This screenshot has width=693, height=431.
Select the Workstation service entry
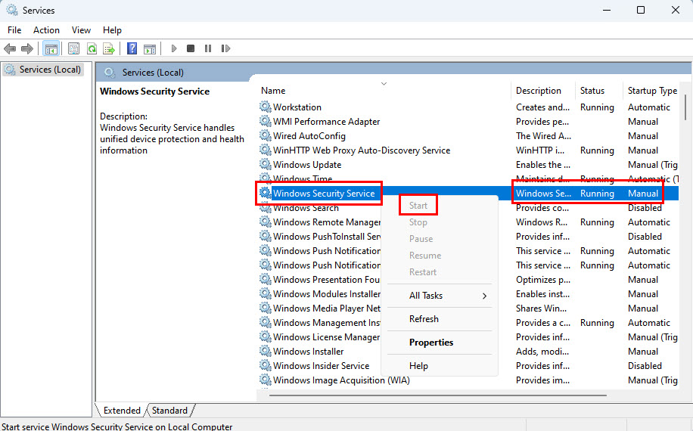[x=297, y=107]
